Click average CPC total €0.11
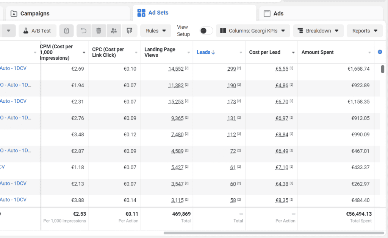This screenshot has height=238, width=388. (131, 214)
